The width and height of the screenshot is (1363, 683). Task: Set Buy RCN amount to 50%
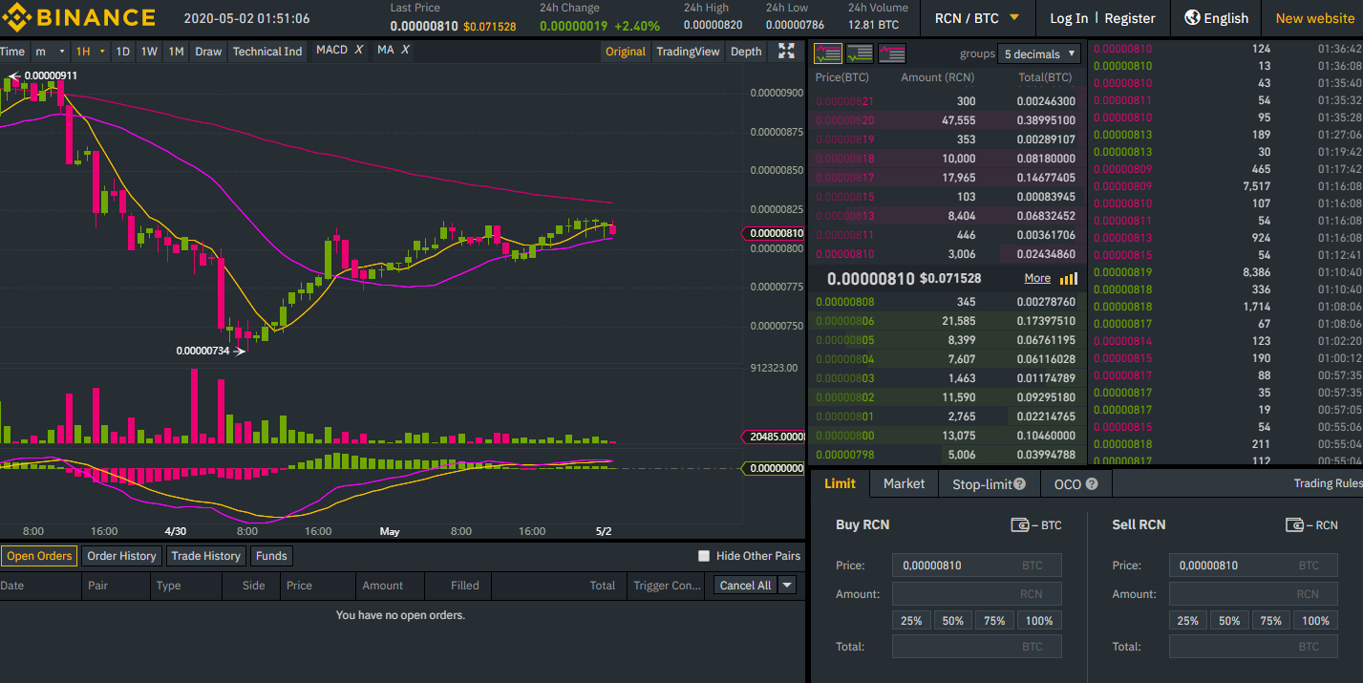(x=952, y=621)
